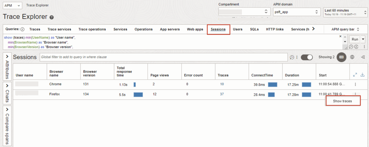Open the topology tree view icon
The width and height of the screenshot is (369, 147).
[363, 57]
